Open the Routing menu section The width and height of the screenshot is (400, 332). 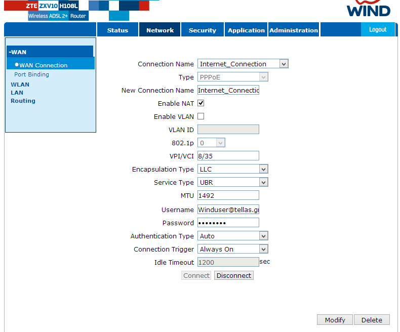pyautogui.click(x=23, y=101)
